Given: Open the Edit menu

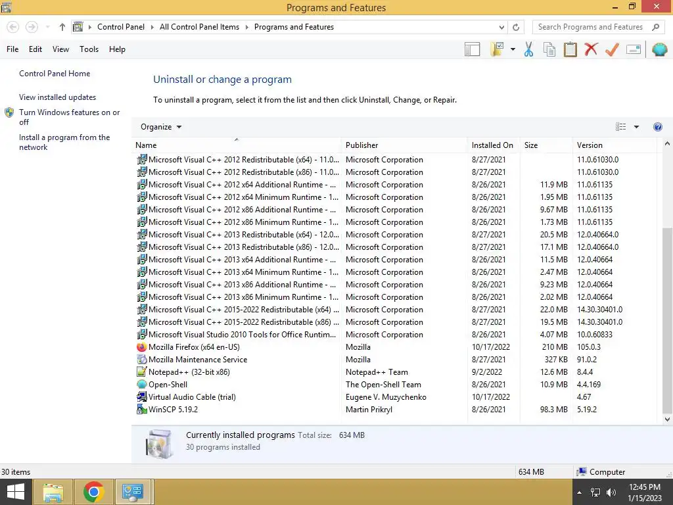Looking at the screenshot, I should click(x=35, y=49).
